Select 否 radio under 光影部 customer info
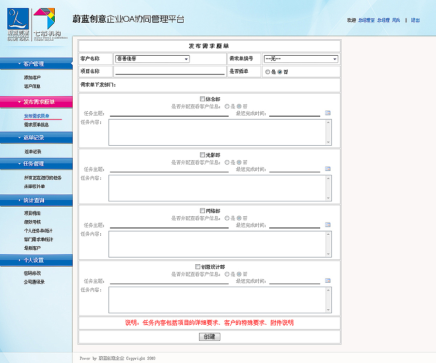436x363 pixels. click(x=239, y=162)
